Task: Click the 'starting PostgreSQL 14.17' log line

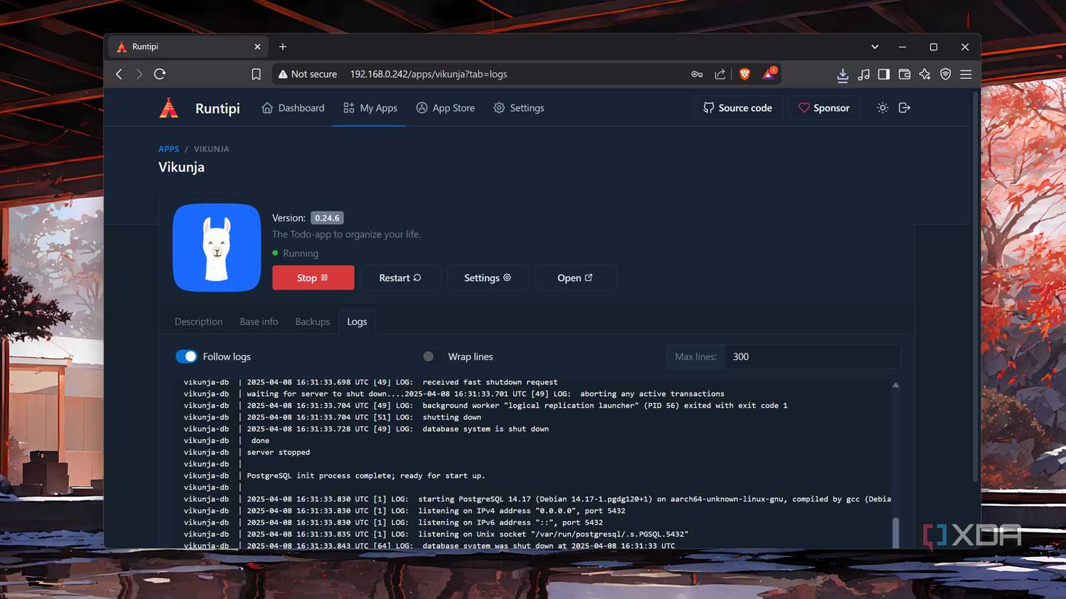Action: pos(569,499)
